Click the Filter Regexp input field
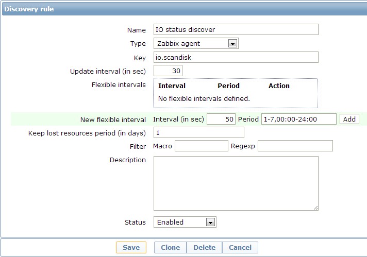 [295, 146]
